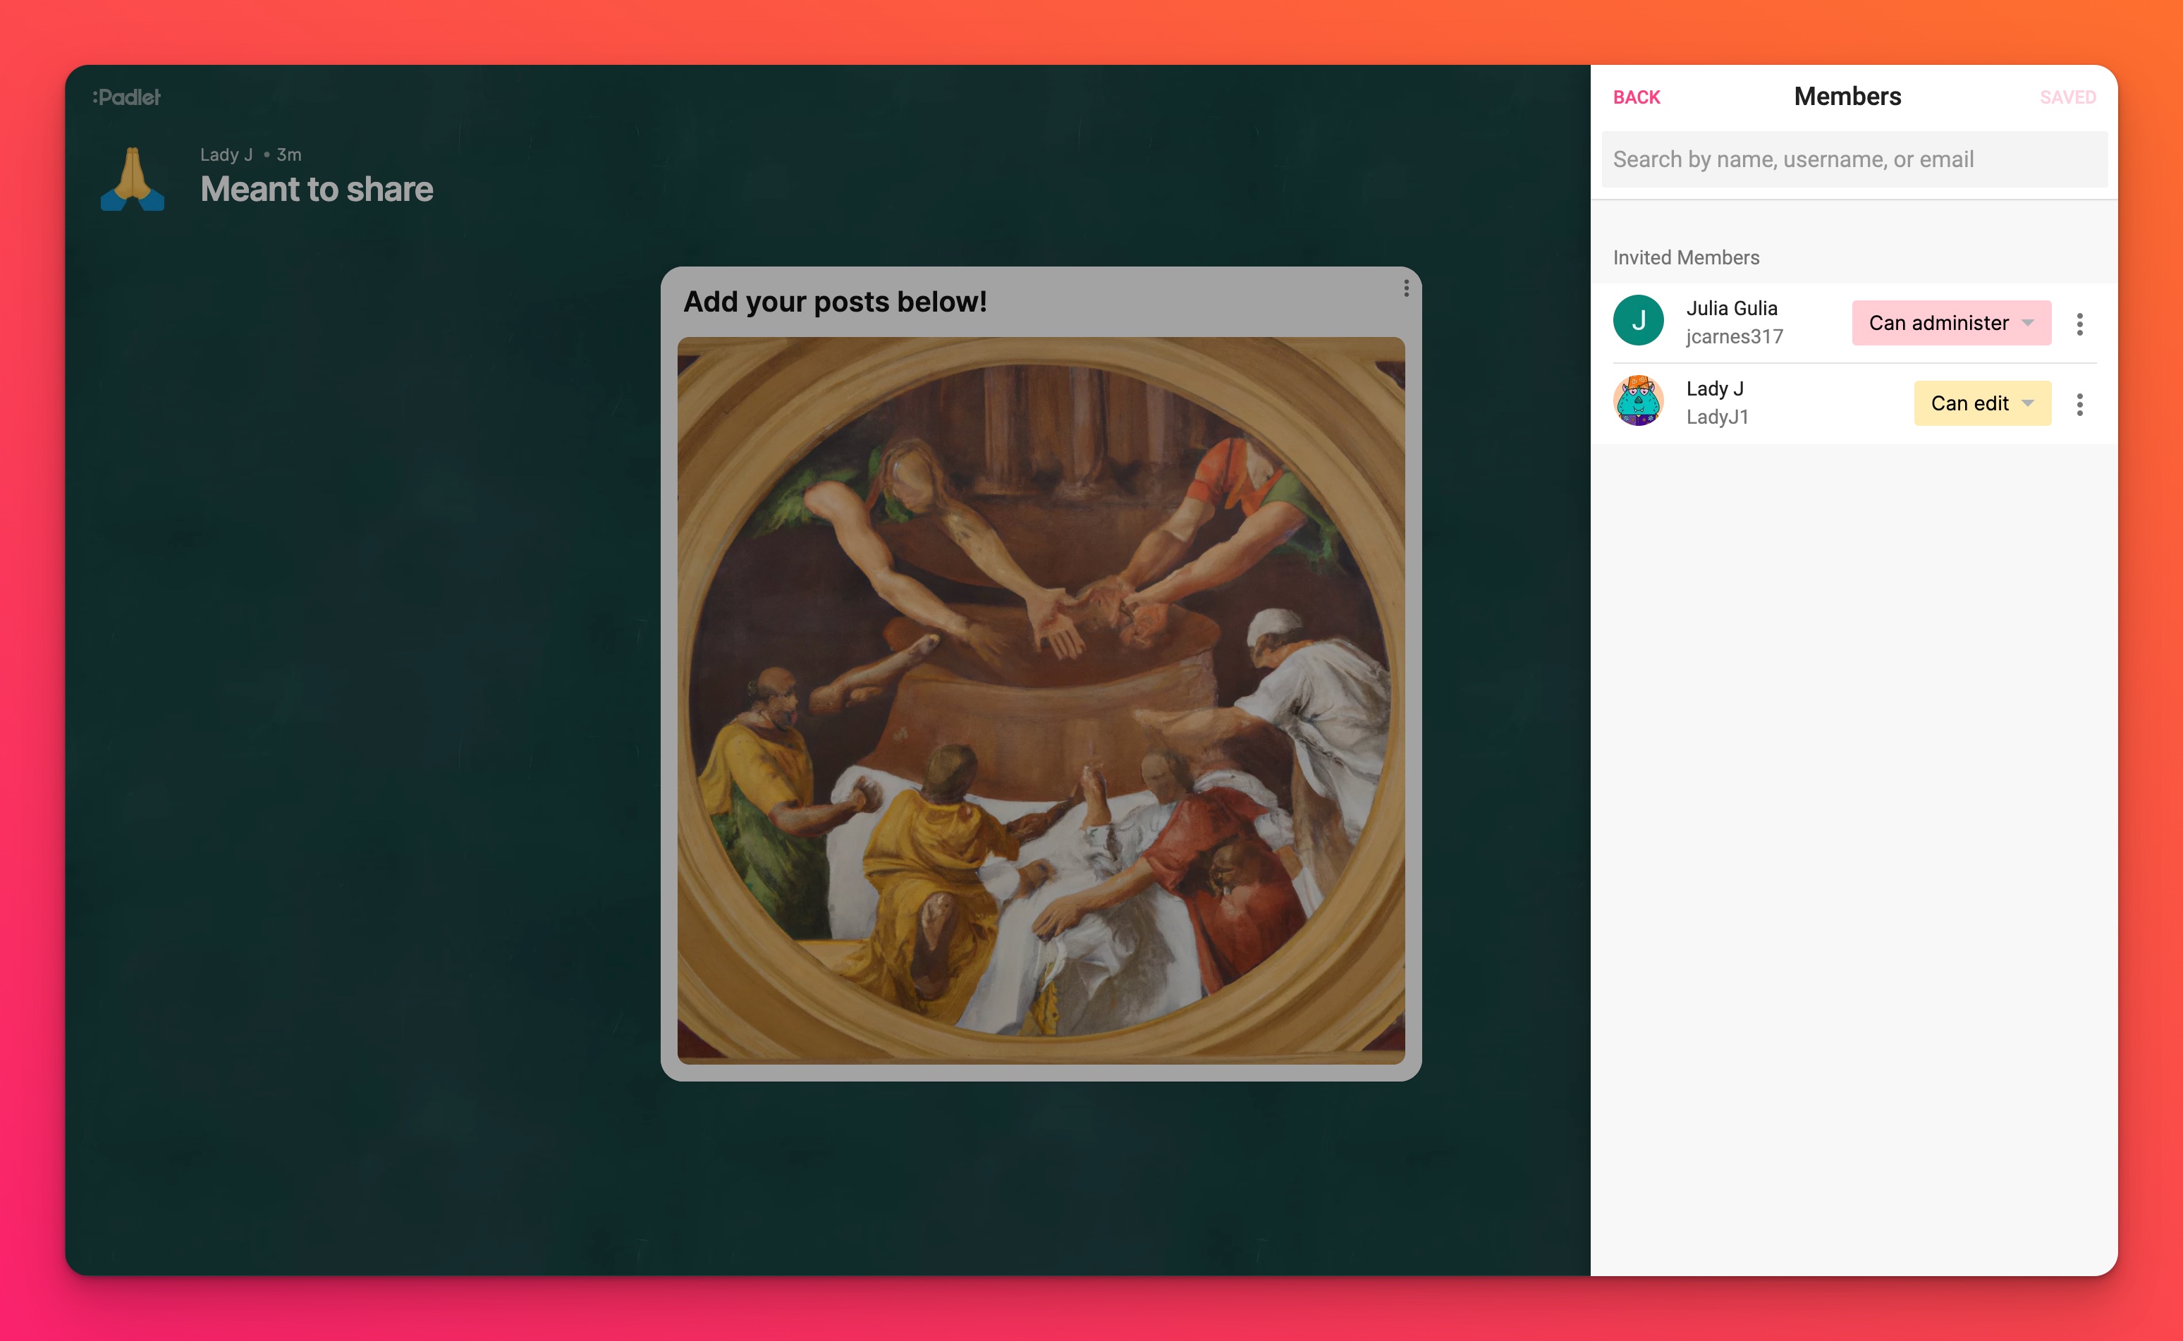Click the 'Meant to share' padlet title

click(317, 189)
